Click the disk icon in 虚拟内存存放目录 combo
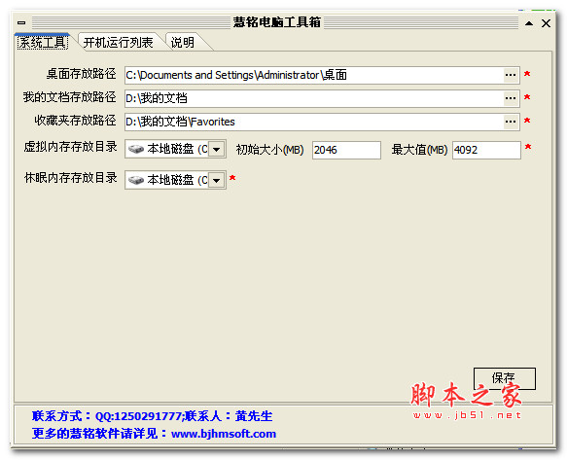This screenshot has width=567, height=460. tap(136, 149)
